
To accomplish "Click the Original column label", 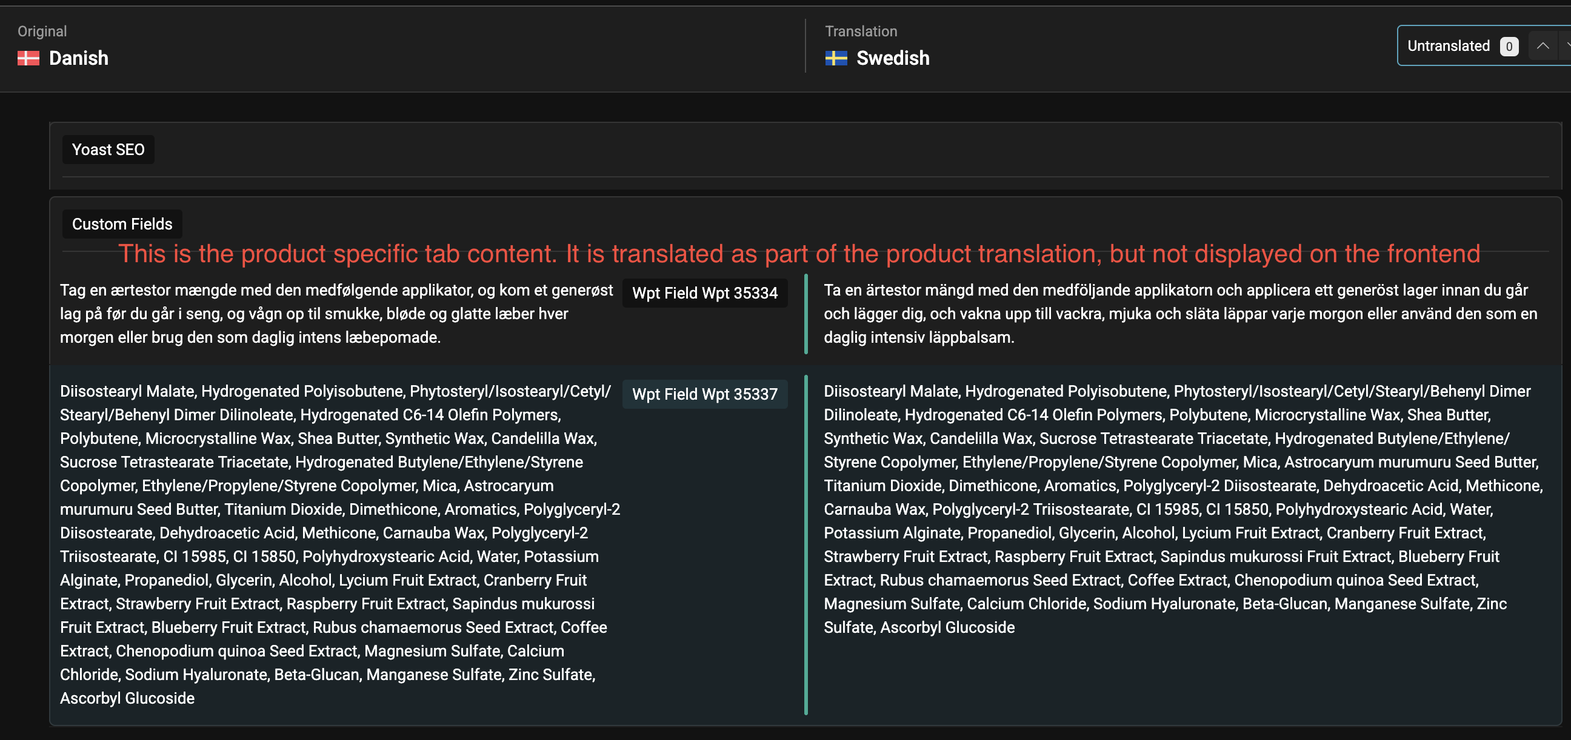I will tap(42, 31).
